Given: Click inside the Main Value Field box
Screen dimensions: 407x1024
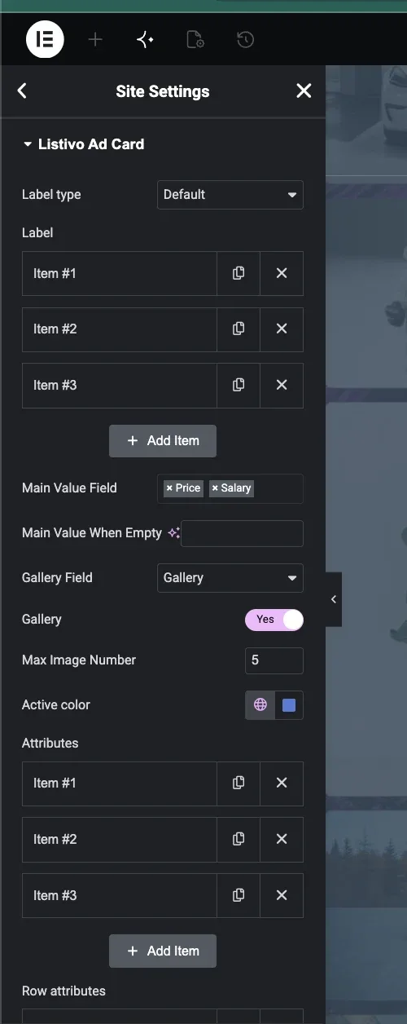Looking at the screenshot, I should pyautogui.click(x=230, y=488).
